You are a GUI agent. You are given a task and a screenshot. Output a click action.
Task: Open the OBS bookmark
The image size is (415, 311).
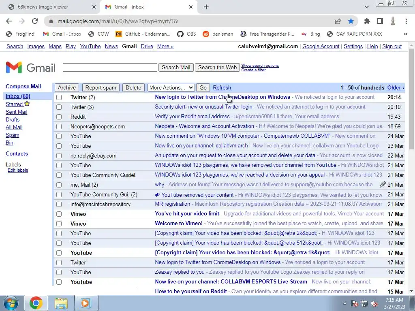tap(186, 34)
